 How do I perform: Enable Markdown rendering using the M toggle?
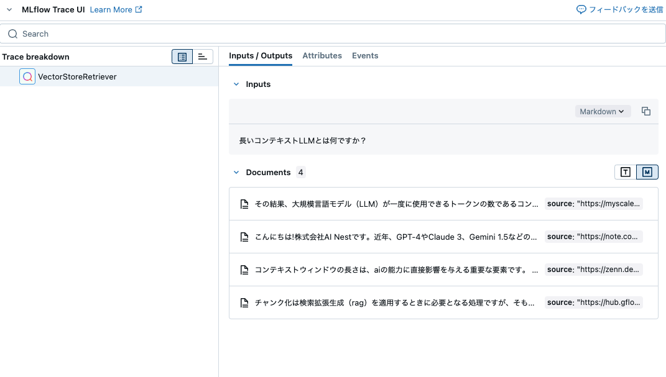click(x=647, y=172)
